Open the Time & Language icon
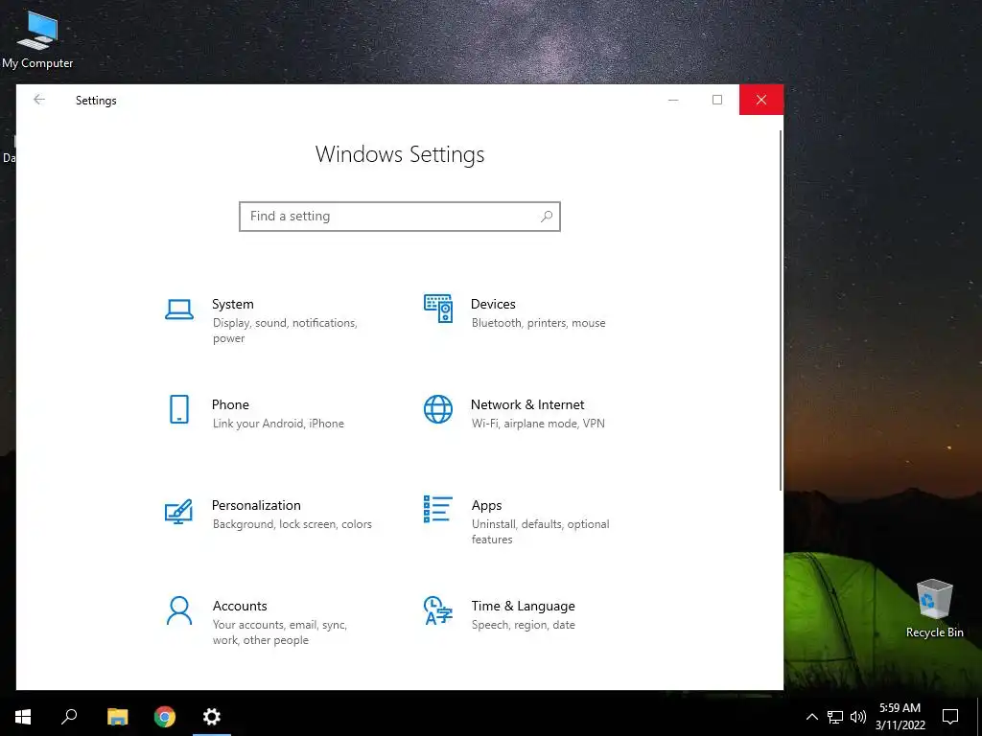The width and height of the screenshot is (982, 736). [437, 610]
